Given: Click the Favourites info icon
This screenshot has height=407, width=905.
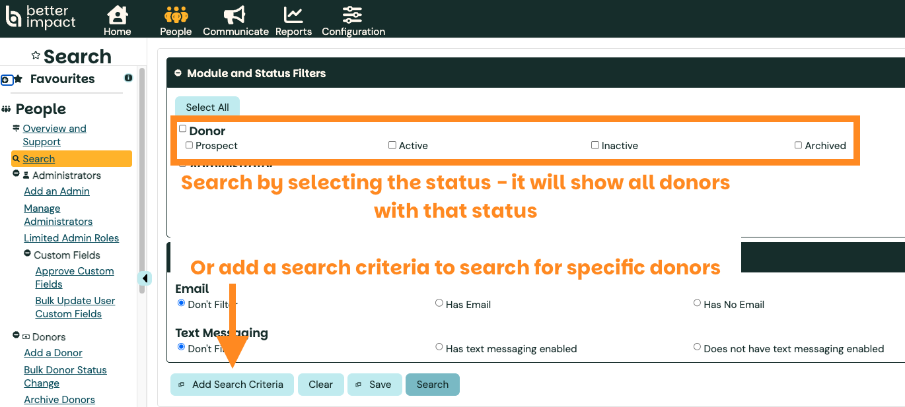Looking at the screenshot, I should 128,78.
